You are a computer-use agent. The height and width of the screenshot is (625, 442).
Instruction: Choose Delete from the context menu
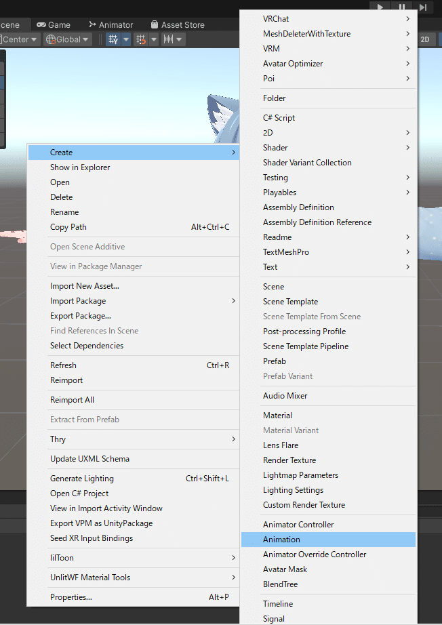(x=134, y=197)
